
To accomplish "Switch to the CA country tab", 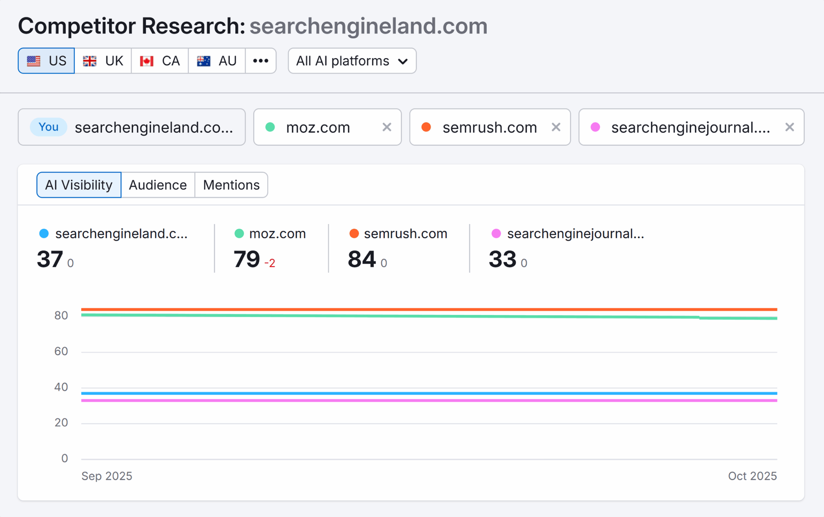I will pos(160,61).
